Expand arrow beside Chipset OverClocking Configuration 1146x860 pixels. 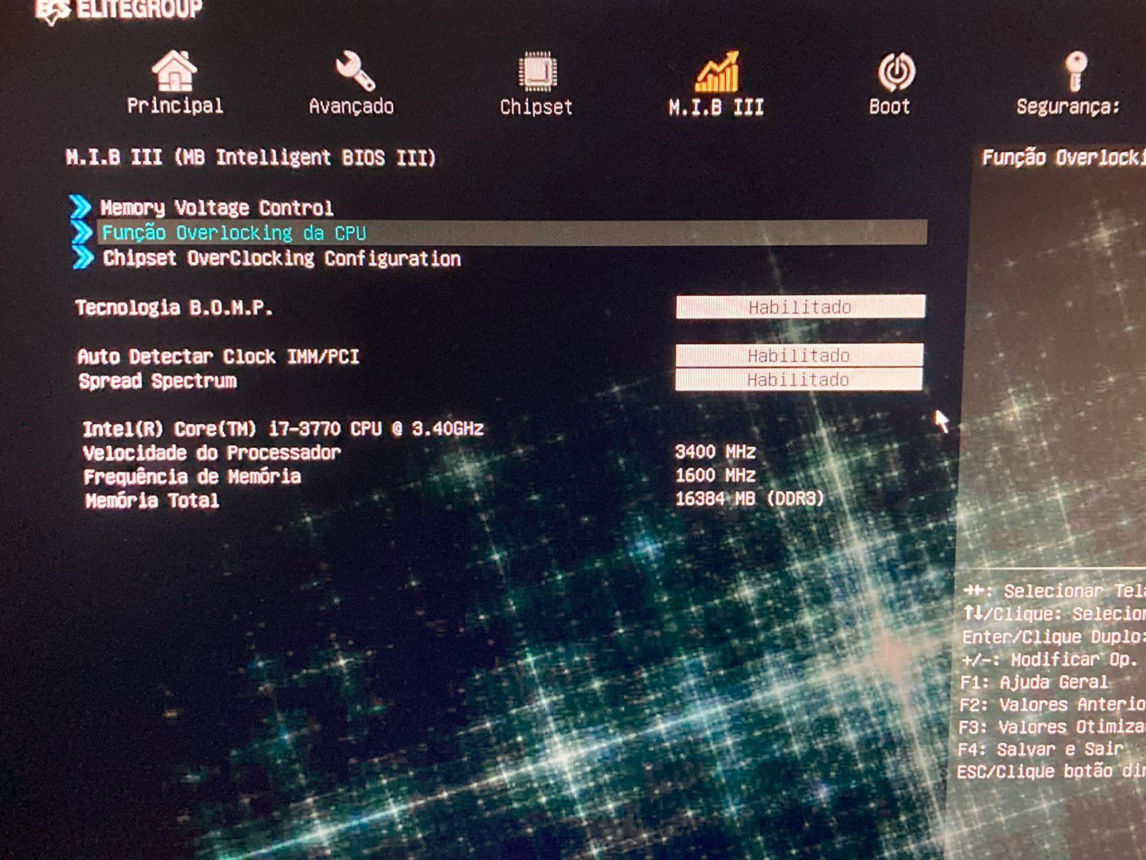click(x=83, y=257)
